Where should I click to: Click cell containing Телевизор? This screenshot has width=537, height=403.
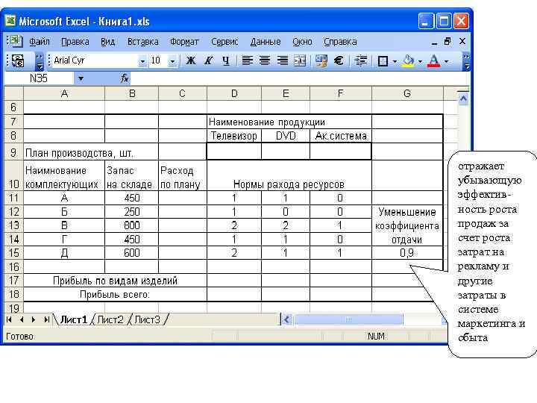tap(234, 136)
